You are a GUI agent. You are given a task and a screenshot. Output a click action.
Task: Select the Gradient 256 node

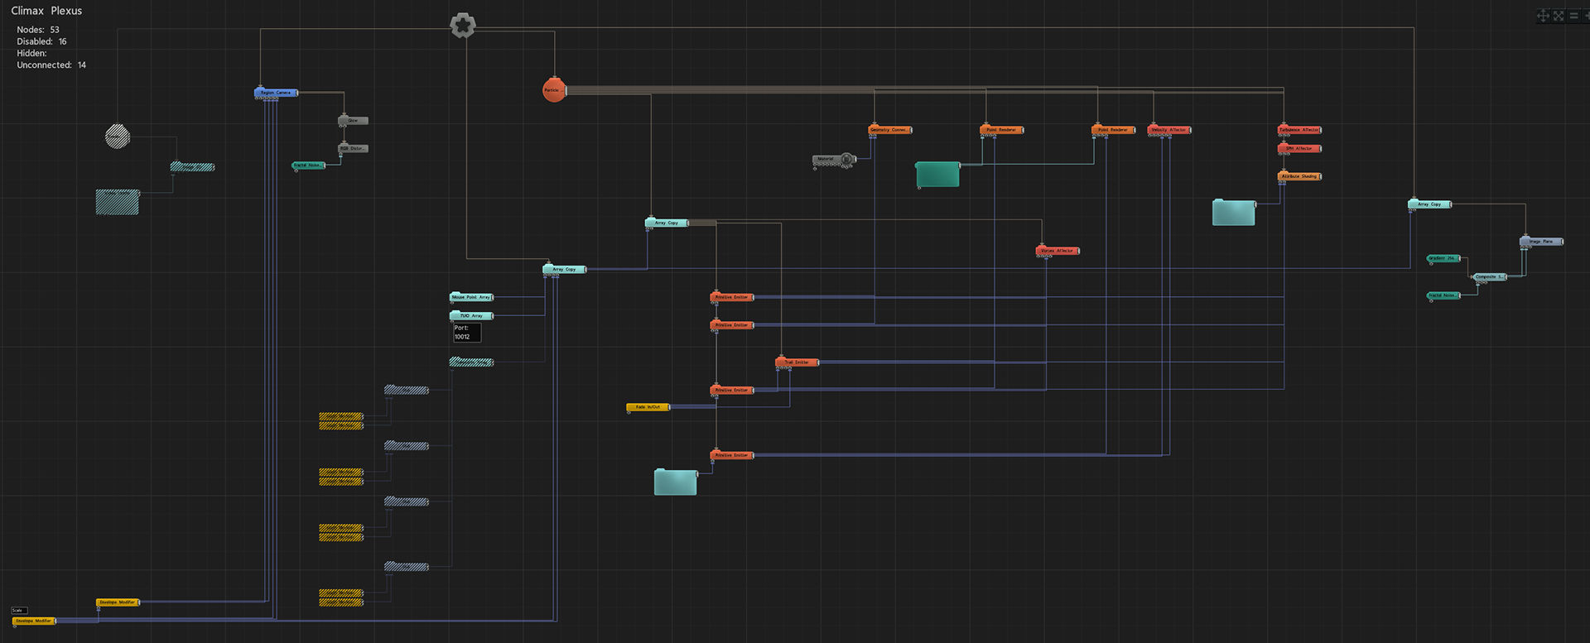point(1443,258)
